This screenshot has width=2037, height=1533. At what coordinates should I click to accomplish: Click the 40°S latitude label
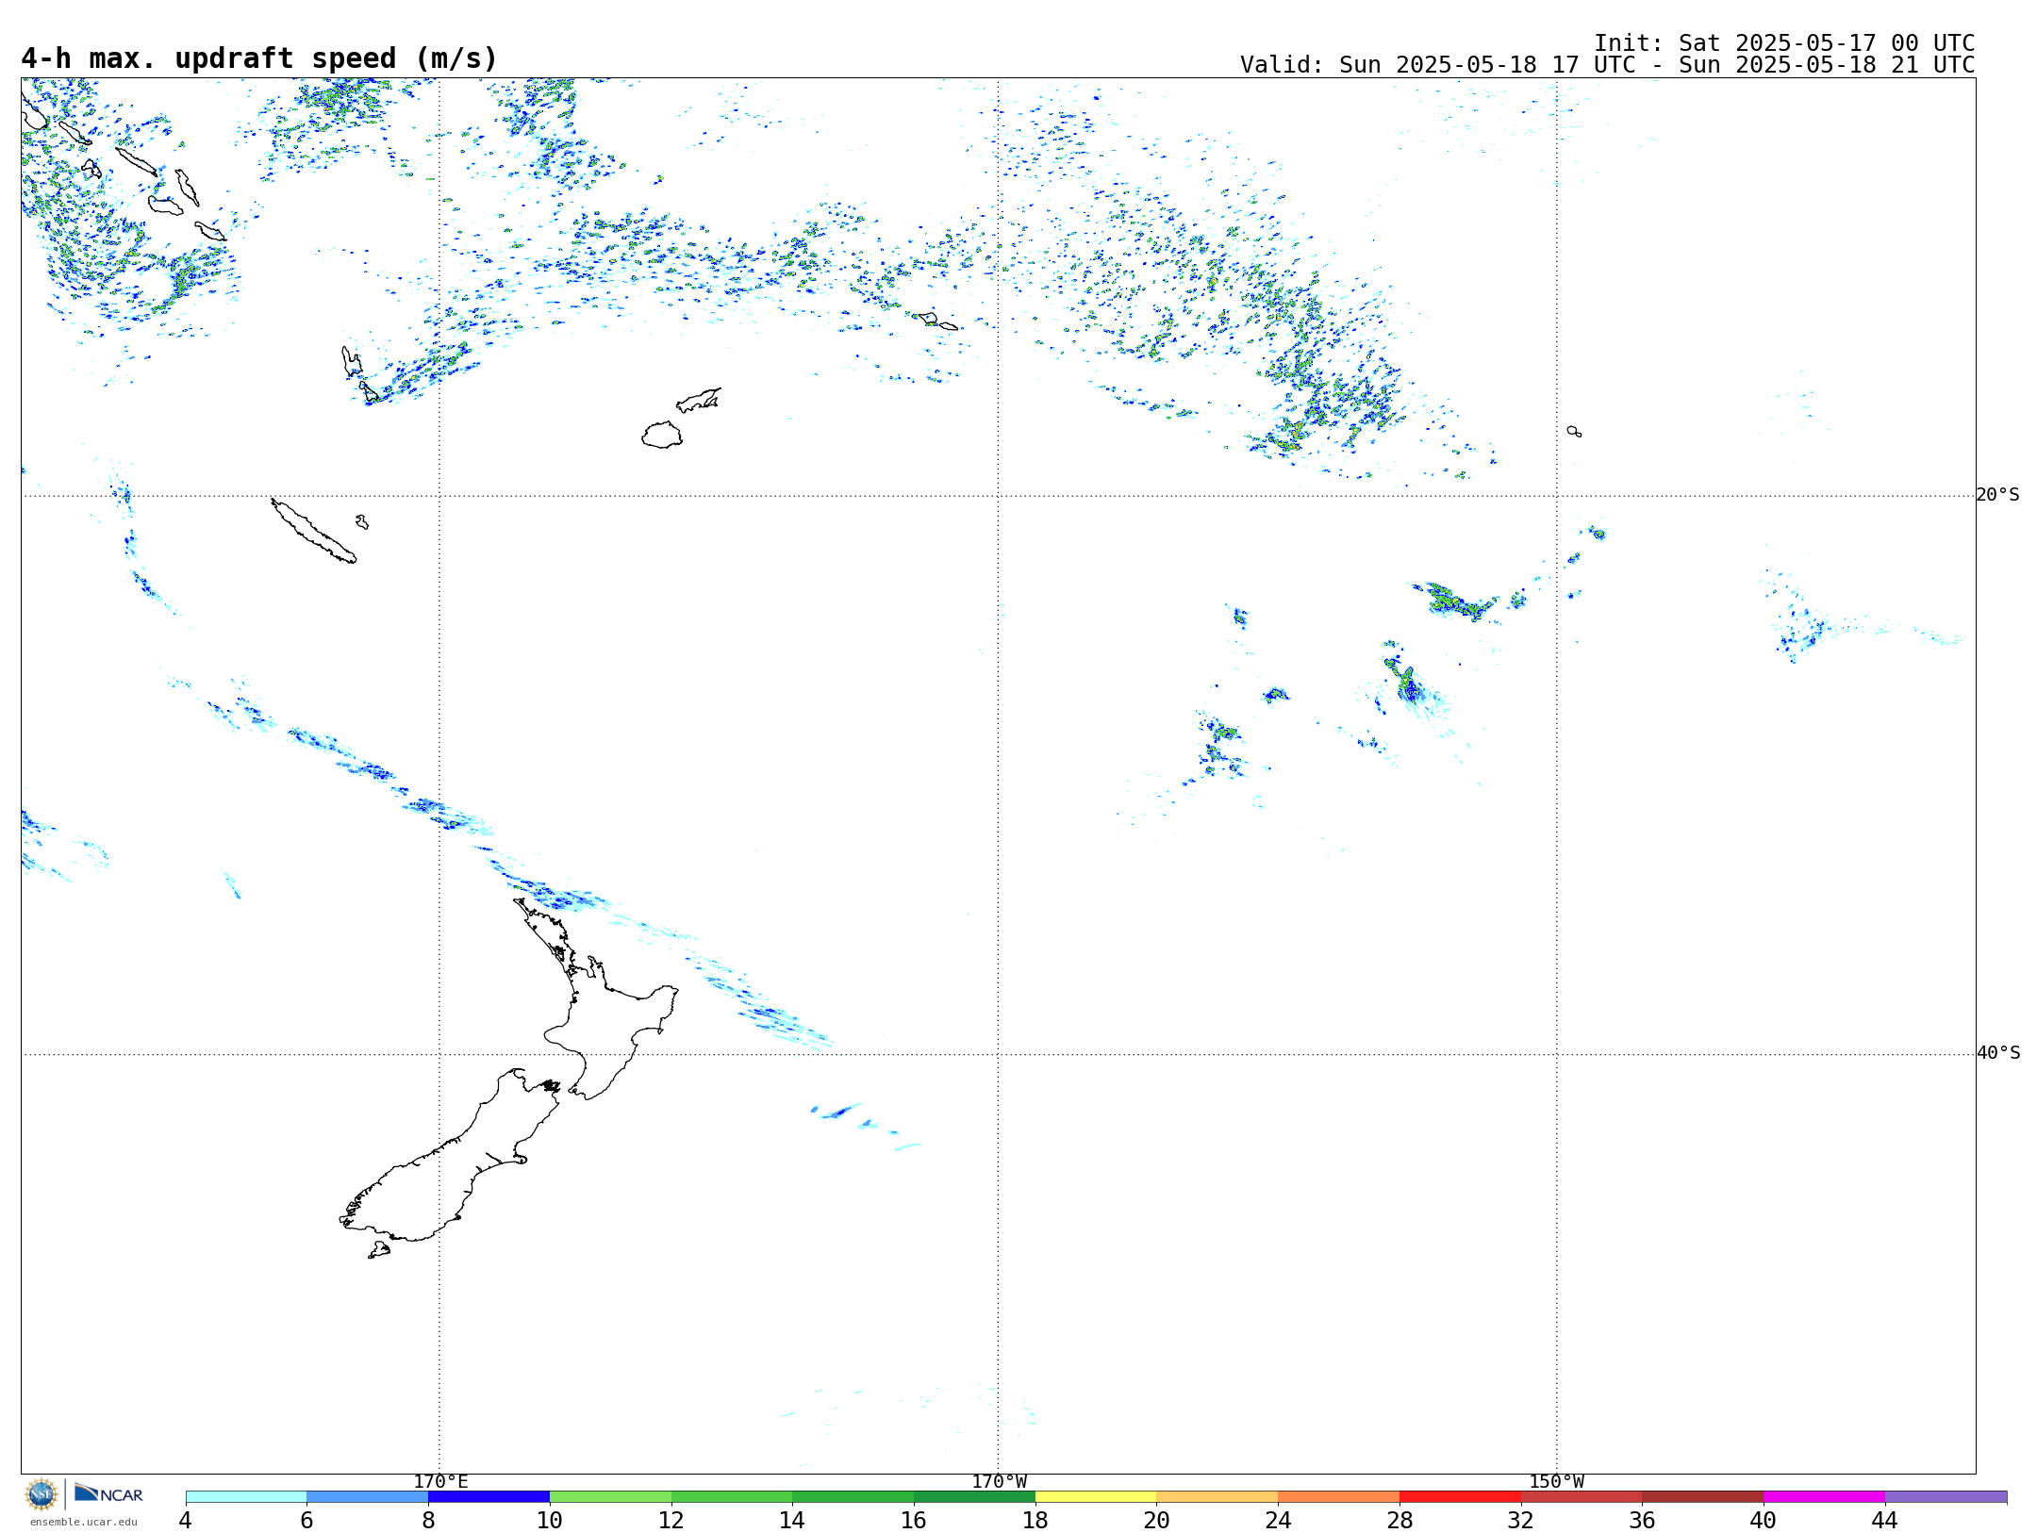[1997, 1053]
